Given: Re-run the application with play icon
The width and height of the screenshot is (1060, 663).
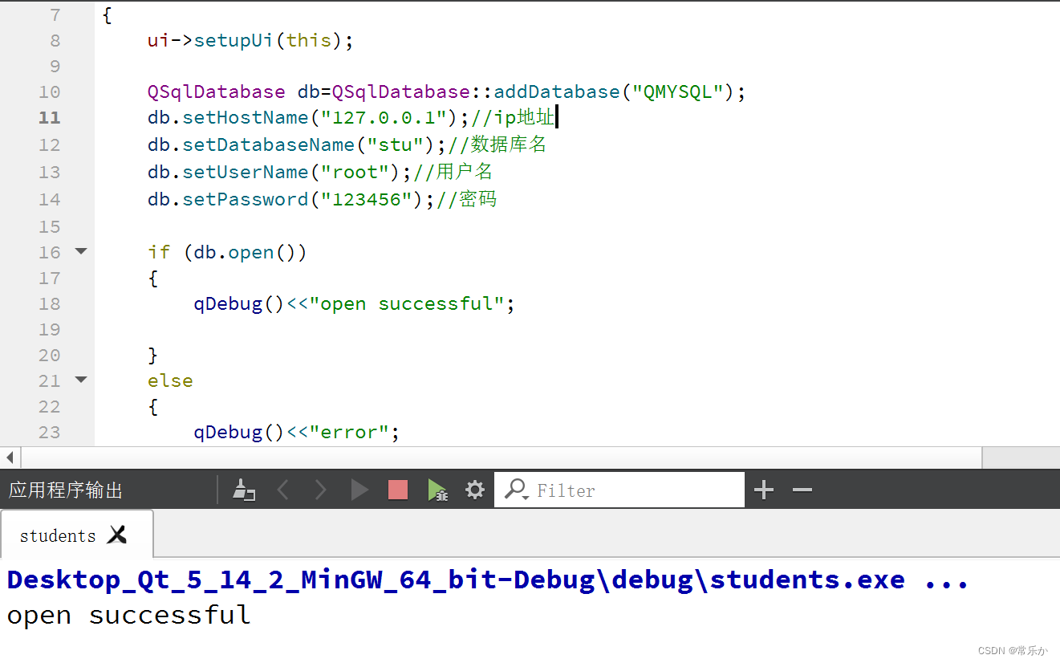Looking at the screenshot, I should point(359,490).
